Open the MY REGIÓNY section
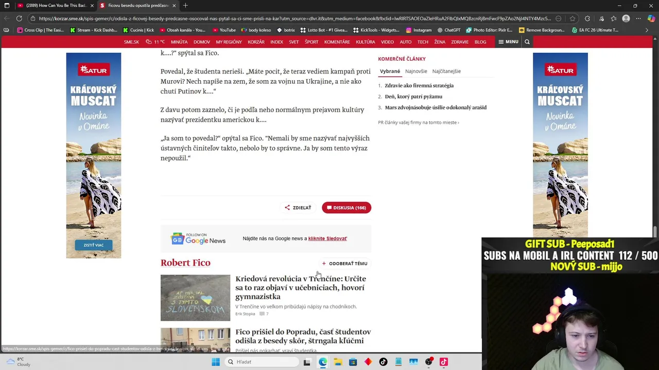The image size is (659, 370). click(x=229, y=42)
